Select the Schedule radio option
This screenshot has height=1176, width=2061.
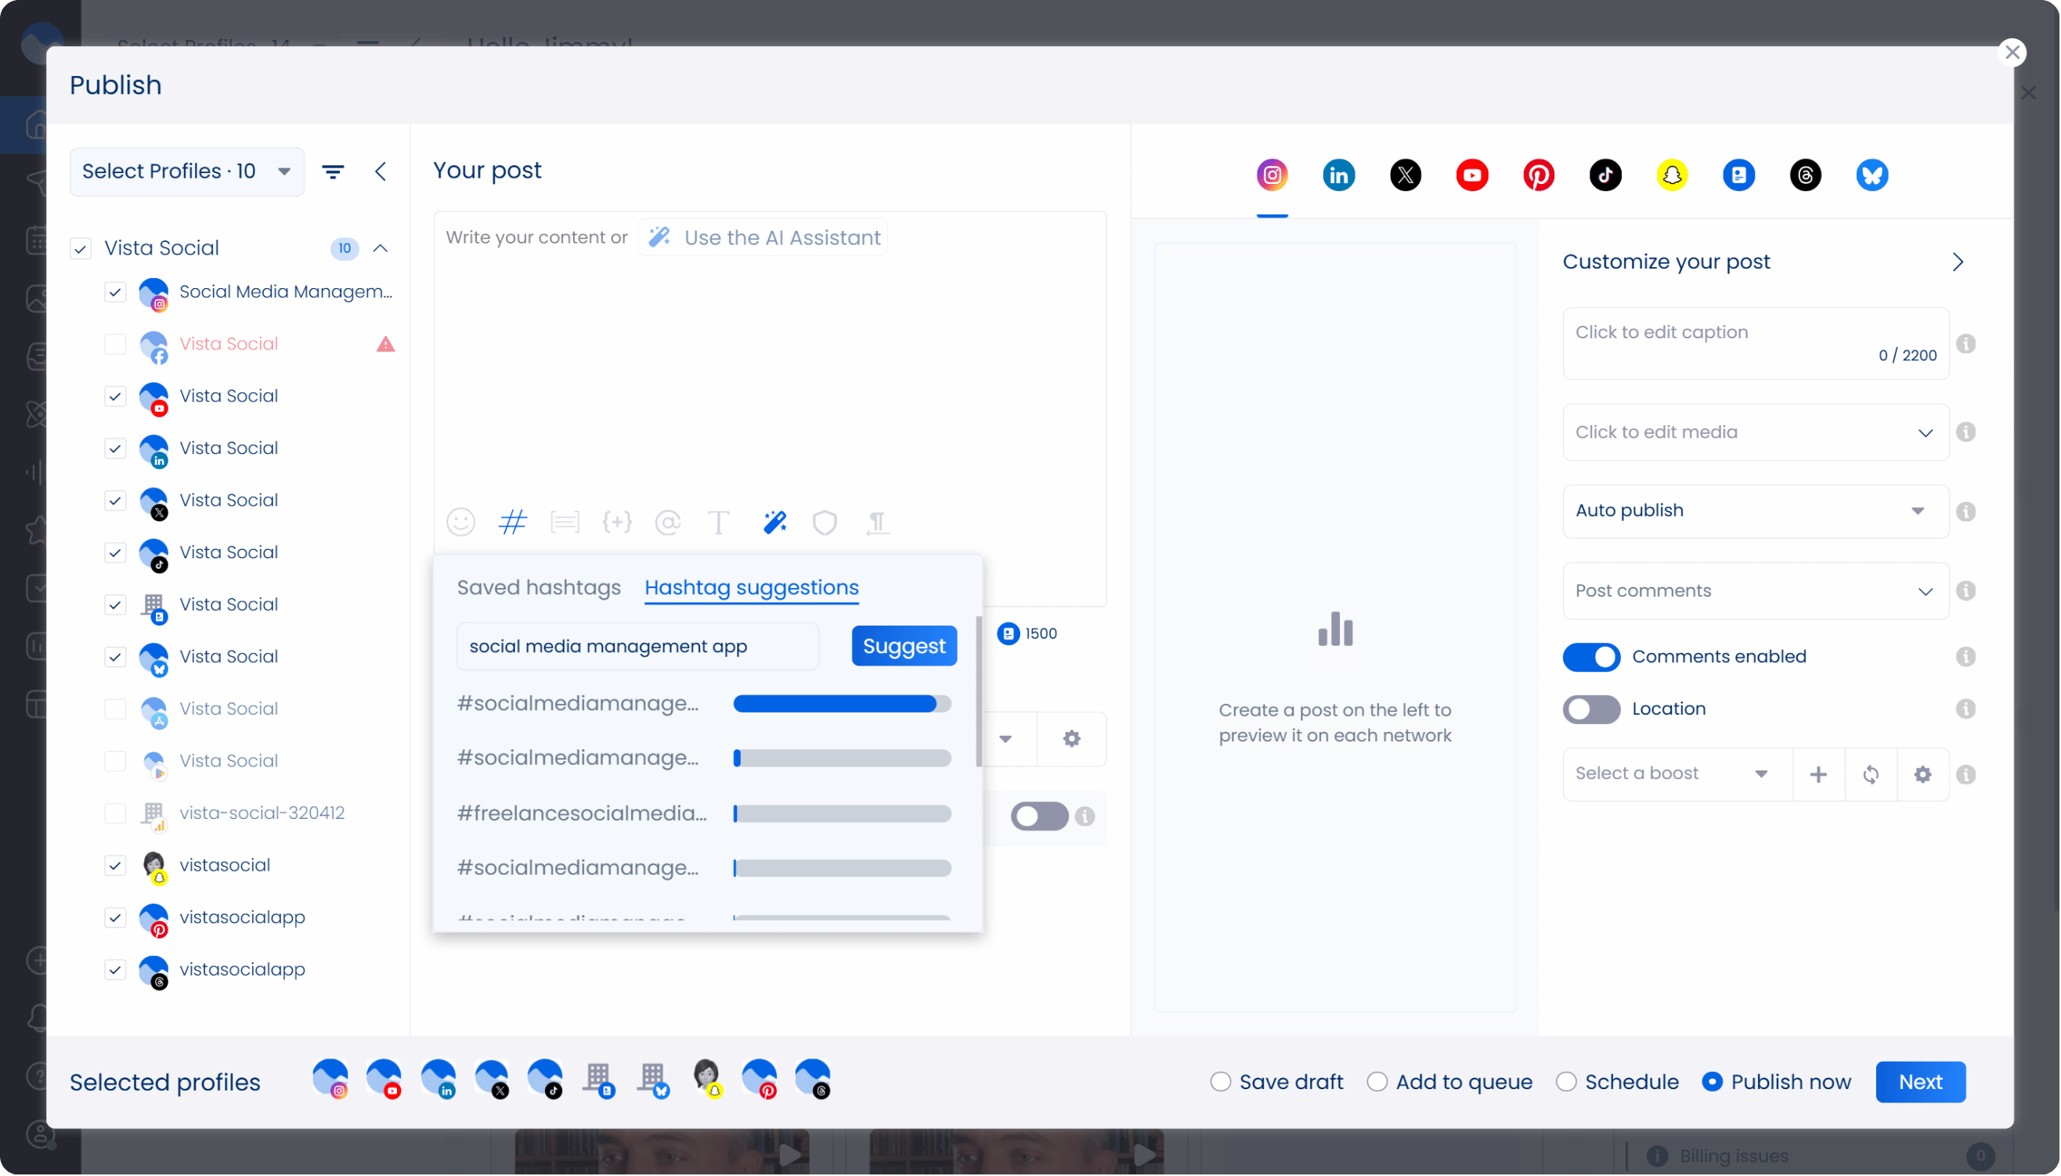(x=1566, y=1081)
